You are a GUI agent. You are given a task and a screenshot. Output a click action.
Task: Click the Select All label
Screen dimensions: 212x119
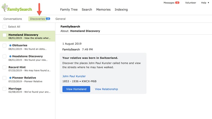[x=14, y=27]
